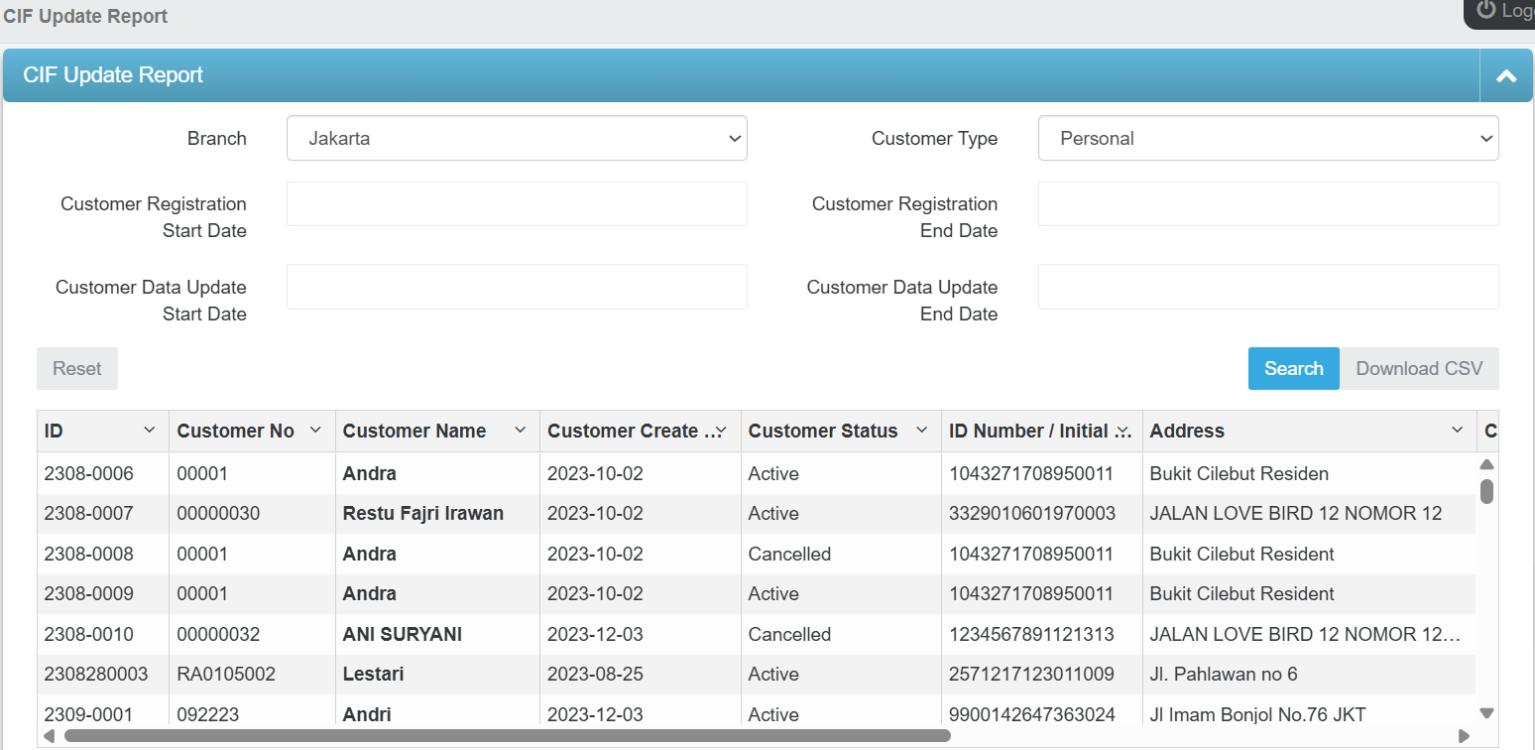The image size is (1535, 750).
Task: Open the ID column menu arrow
Action: coord(150,431)
